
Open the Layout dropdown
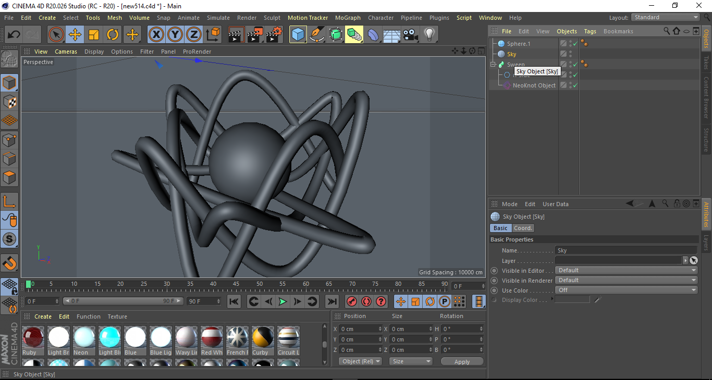(x=666, y=17)
